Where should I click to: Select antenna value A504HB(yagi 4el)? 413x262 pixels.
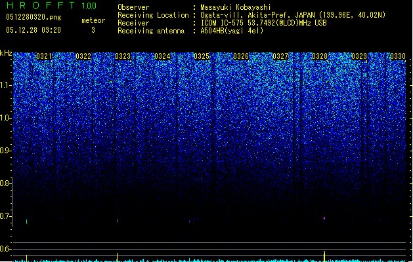[x=232, y=31]
